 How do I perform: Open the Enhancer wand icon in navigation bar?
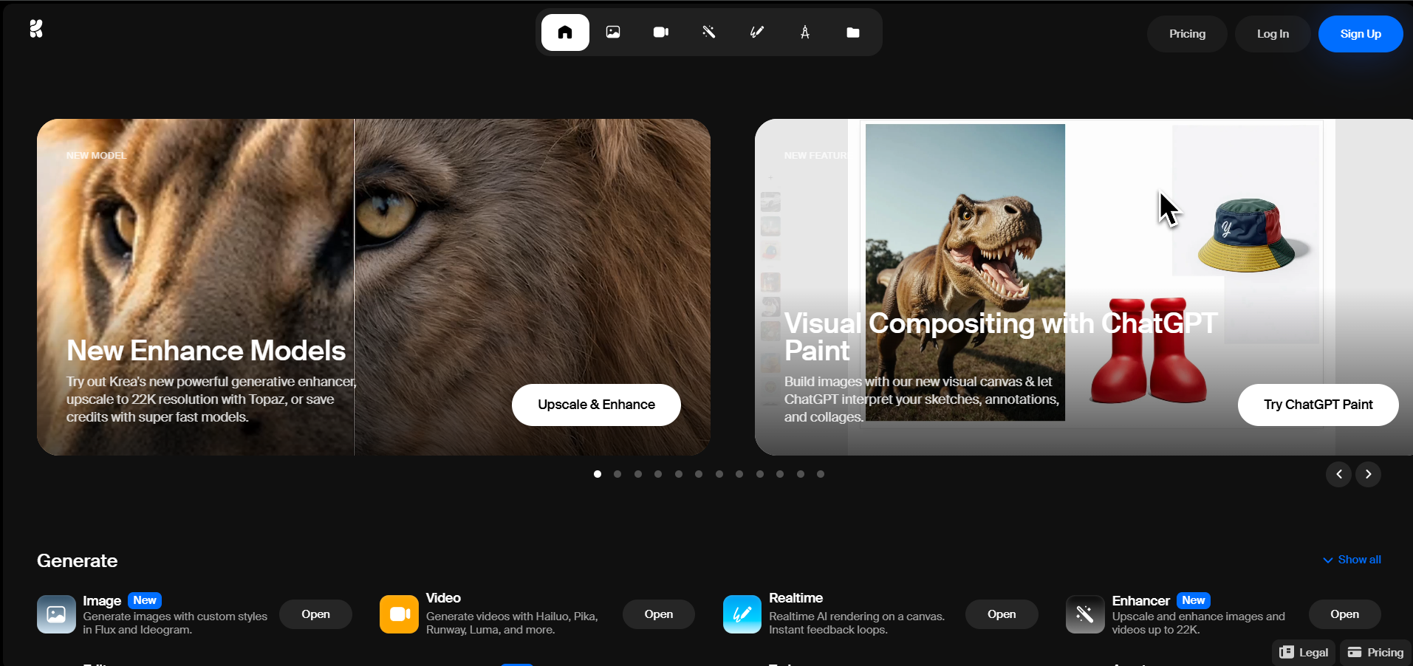point(709,32)
